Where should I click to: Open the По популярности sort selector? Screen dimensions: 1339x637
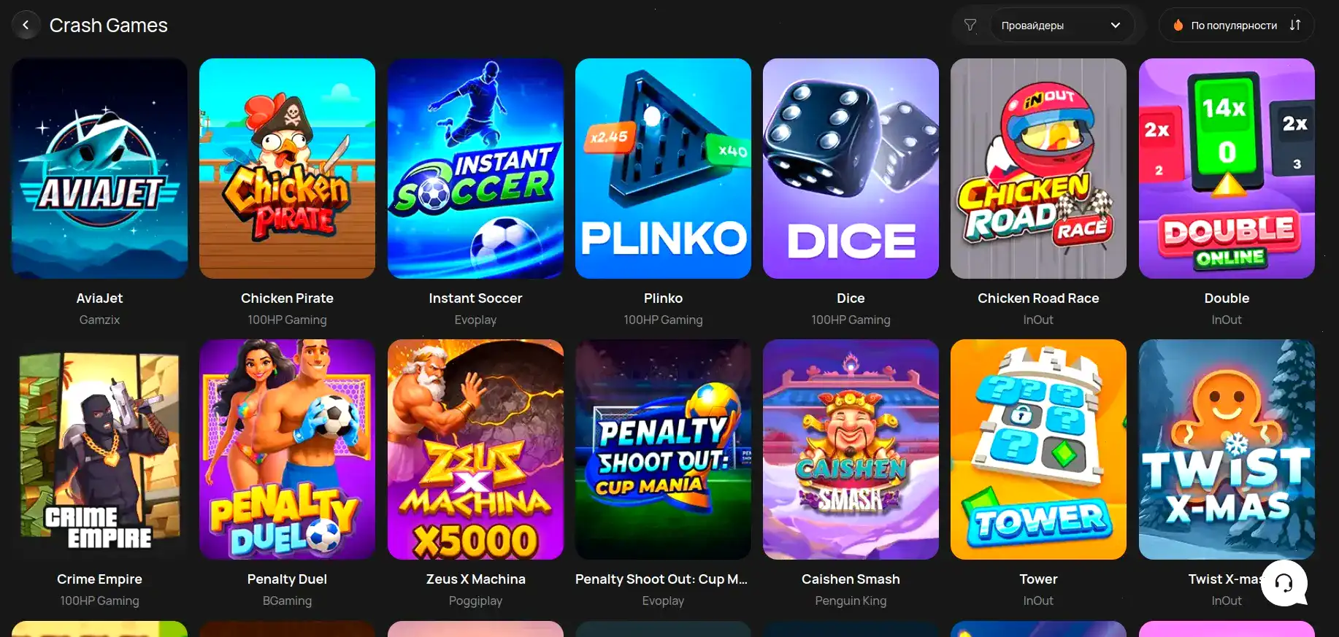click(1236, 26)
